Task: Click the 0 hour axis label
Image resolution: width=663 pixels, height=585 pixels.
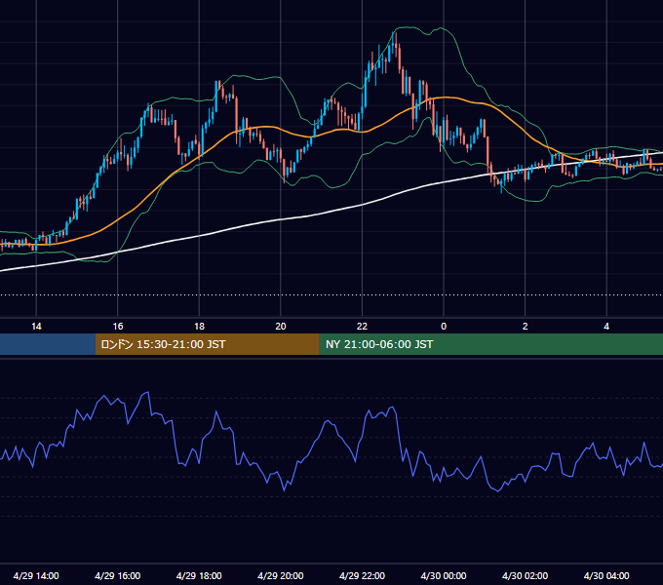Action: click(x=444, y=327)
